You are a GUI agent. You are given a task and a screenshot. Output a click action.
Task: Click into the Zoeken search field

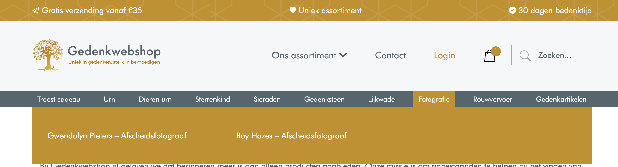554,55
